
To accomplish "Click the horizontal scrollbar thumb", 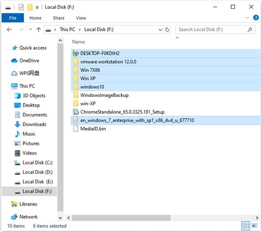I will click(121, 218).
